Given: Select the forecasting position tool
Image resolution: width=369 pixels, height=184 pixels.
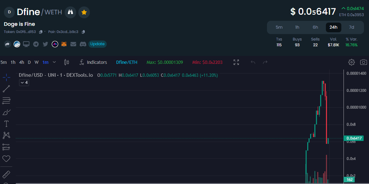Looking at the screenshot, I should point(6,147).
